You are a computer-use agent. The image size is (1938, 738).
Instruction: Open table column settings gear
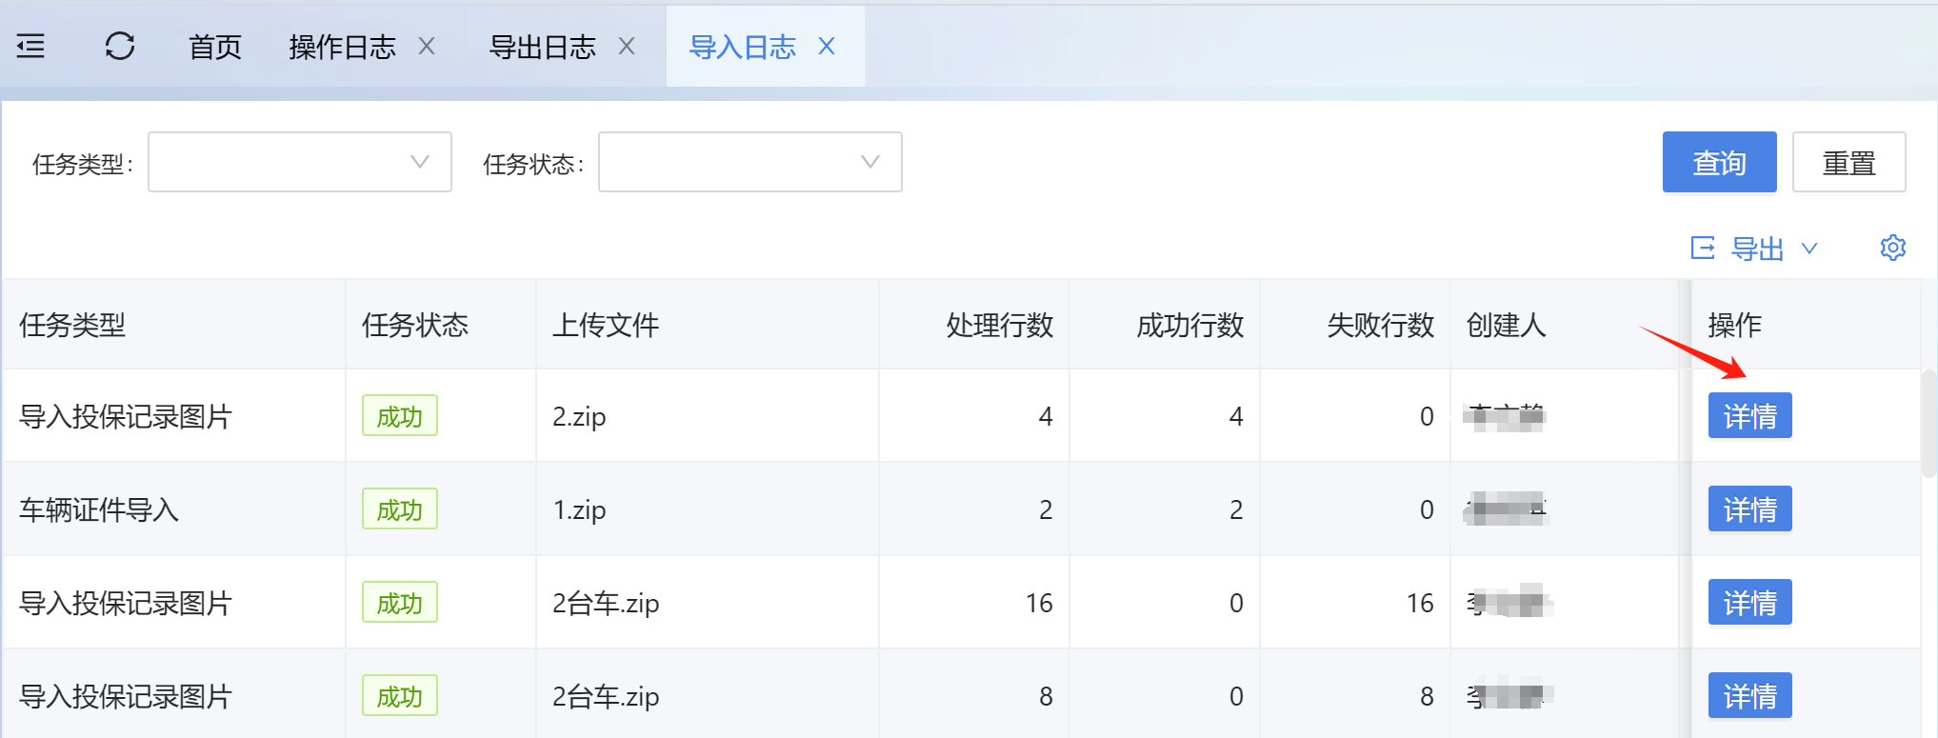coord(1892,248)
